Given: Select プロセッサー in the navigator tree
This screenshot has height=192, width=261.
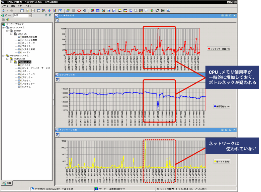Looking at the screenshot, I should (x=28, y=83).
